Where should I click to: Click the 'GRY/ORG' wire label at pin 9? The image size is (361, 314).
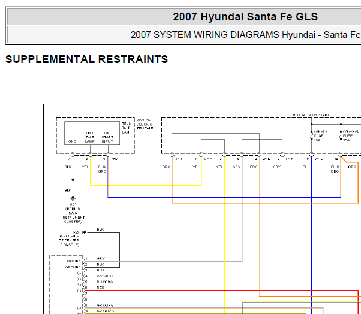coord(105,305)
